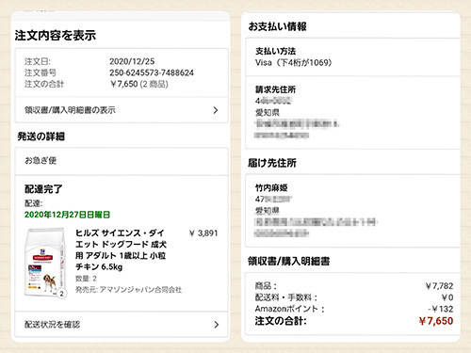This screenshot has width=471, height=353.
Task: Click the Amazonポイント discount -￥132
Action: (441, 309)
